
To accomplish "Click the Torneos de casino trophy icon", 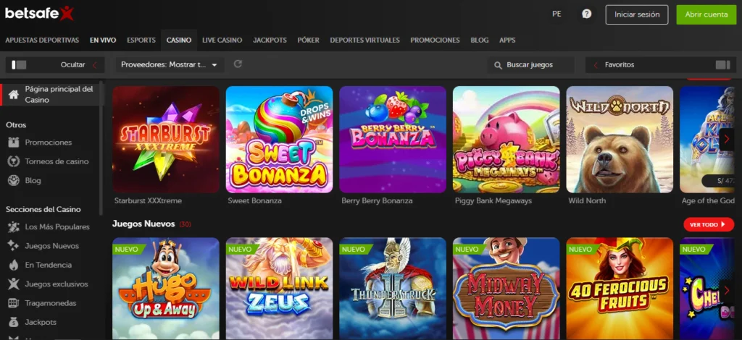I will click(x=14, y=161).
